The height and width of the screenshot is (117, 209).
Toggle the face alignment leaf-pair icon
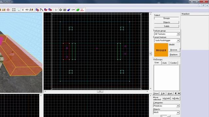click(x=31, y=10)
